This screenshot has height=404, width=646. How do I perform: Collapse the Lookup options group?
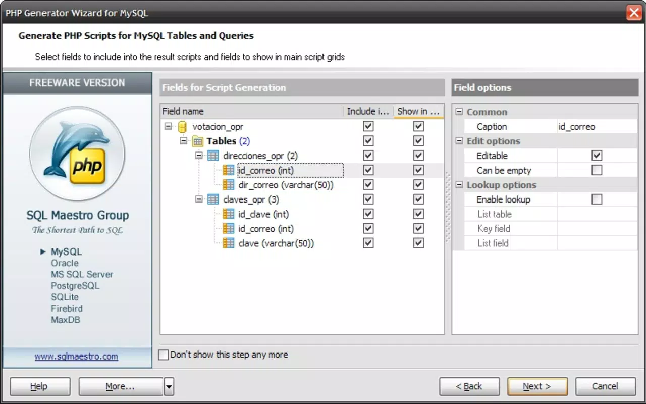459,185
